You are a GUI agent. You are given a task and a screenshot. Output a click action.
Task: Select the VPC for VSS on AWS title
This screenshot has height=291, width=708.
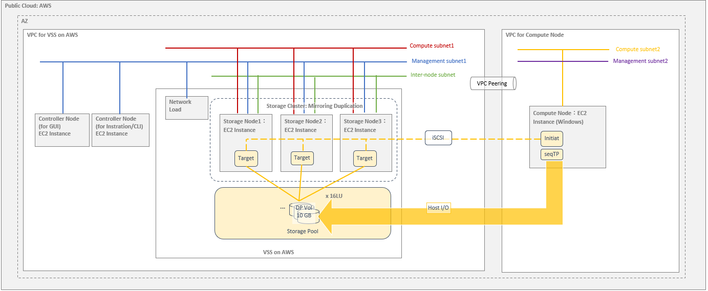(52, 35)
